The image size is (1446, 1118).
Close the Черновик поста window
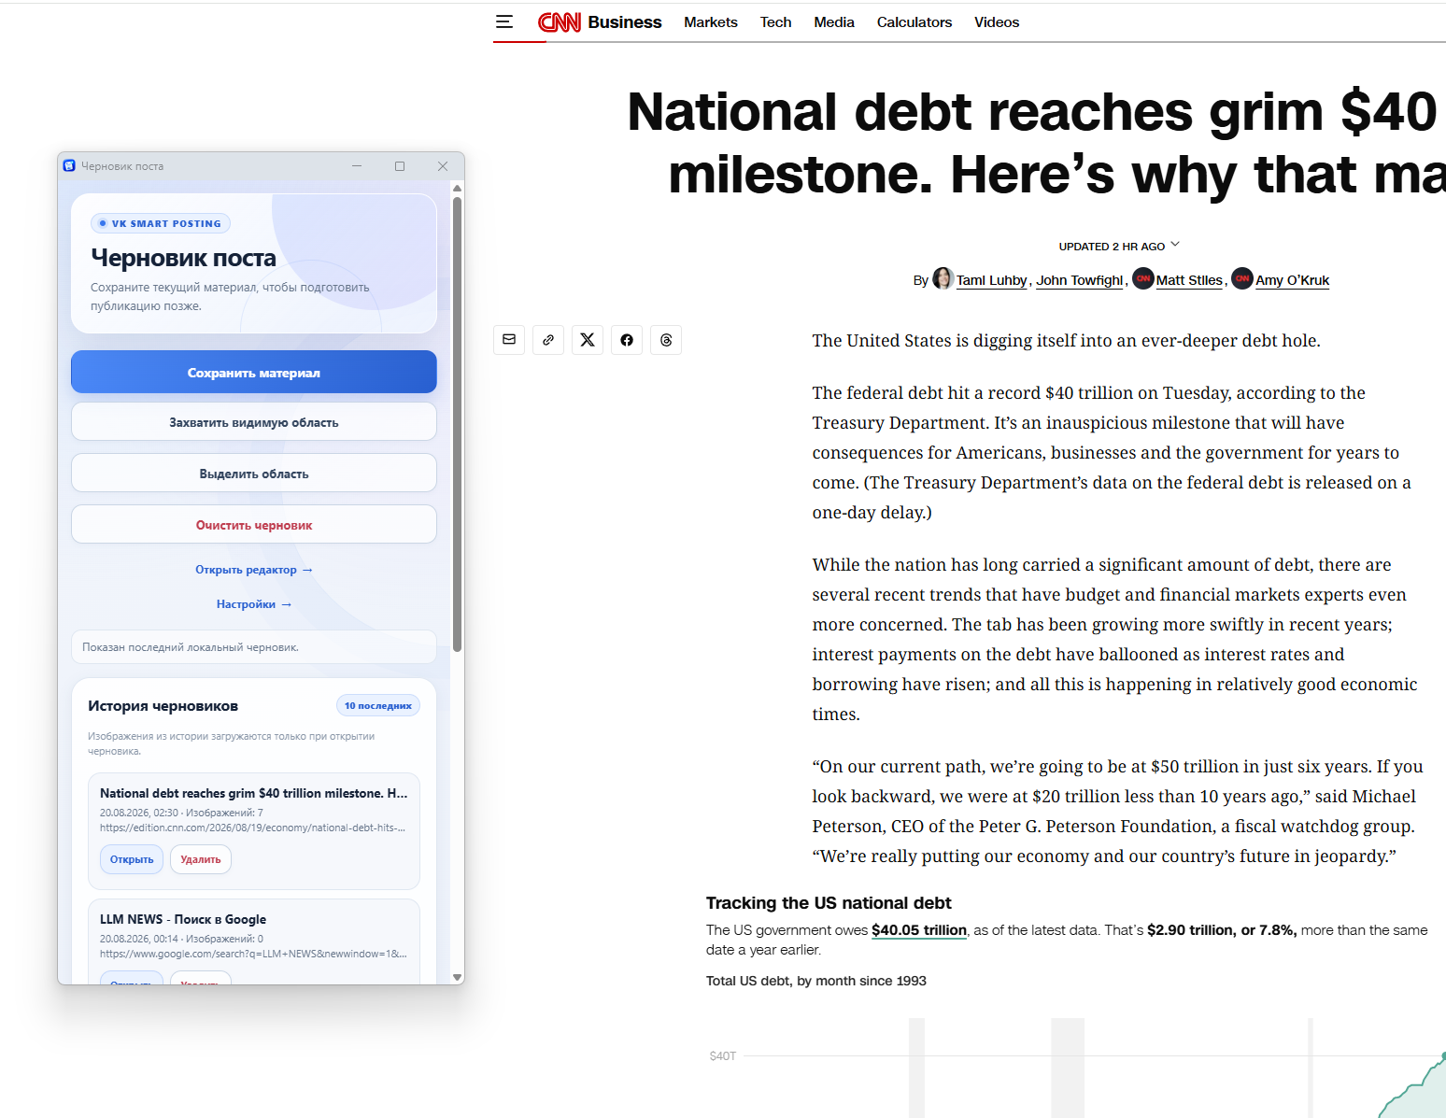point(443,166)
